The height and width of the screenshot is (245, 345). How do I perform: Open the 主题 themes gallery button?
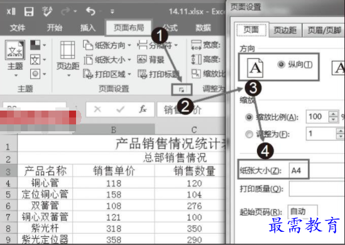click(15, 58)
